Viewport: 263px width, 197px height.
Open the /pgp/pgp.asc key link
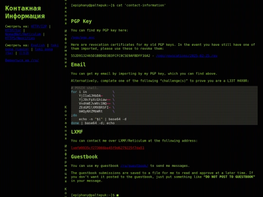coord(83,37)
